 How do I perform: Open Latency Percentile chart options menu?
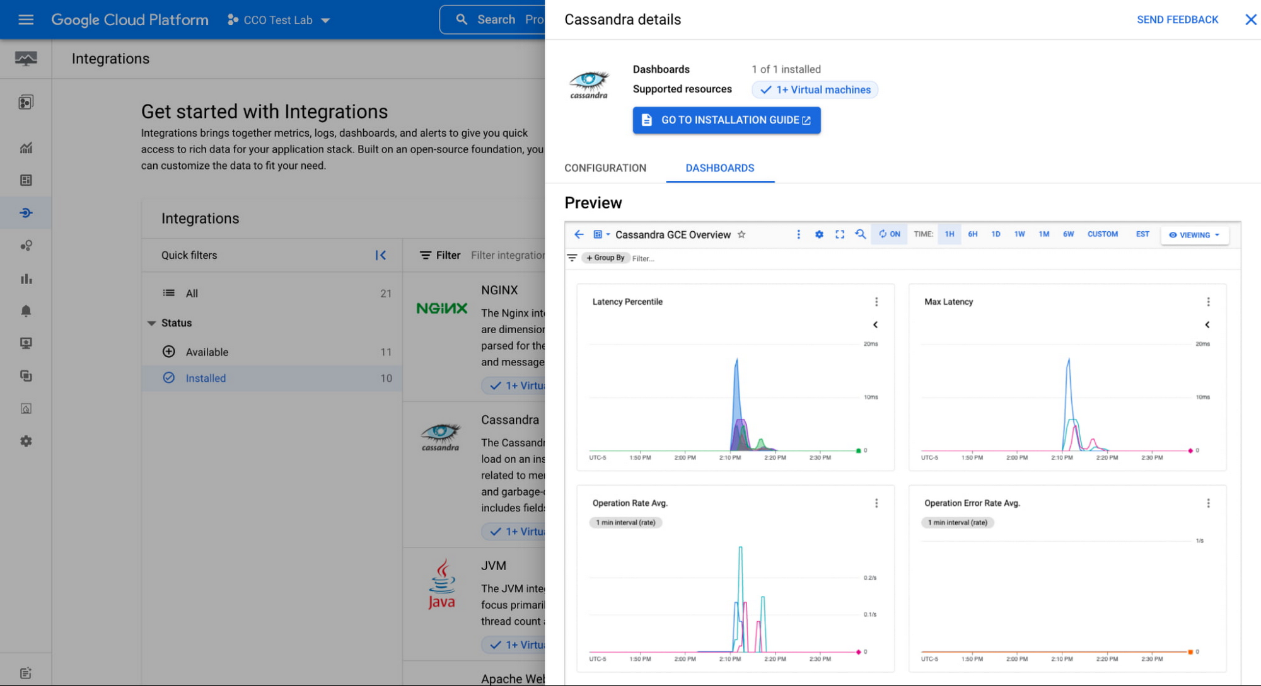[x=876, y=302]
